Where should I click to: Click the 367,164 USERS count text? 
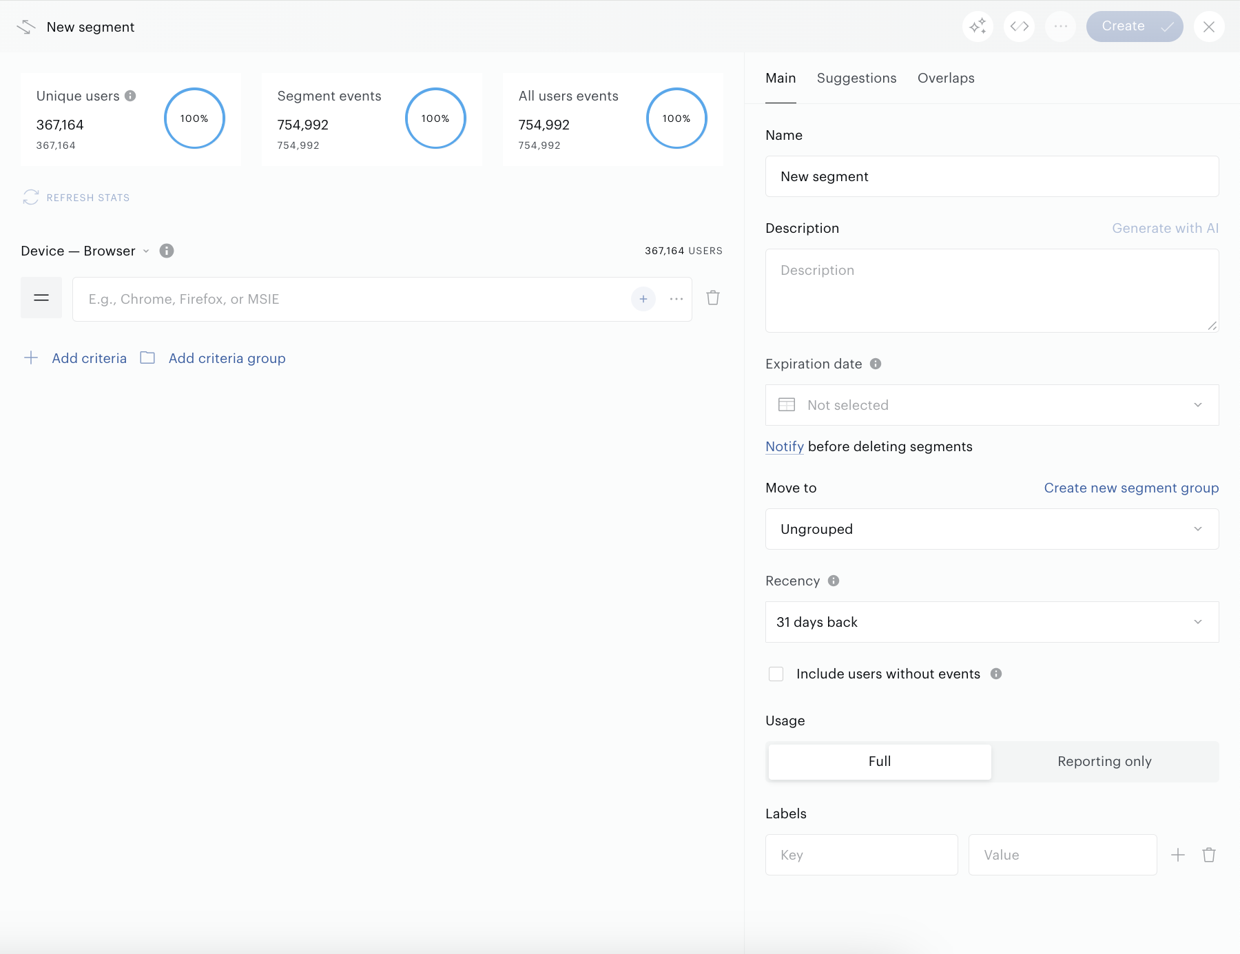coord(683,251)
